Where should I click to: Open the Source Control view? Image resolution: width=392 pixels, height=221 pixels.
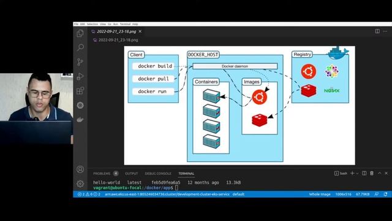80,62
